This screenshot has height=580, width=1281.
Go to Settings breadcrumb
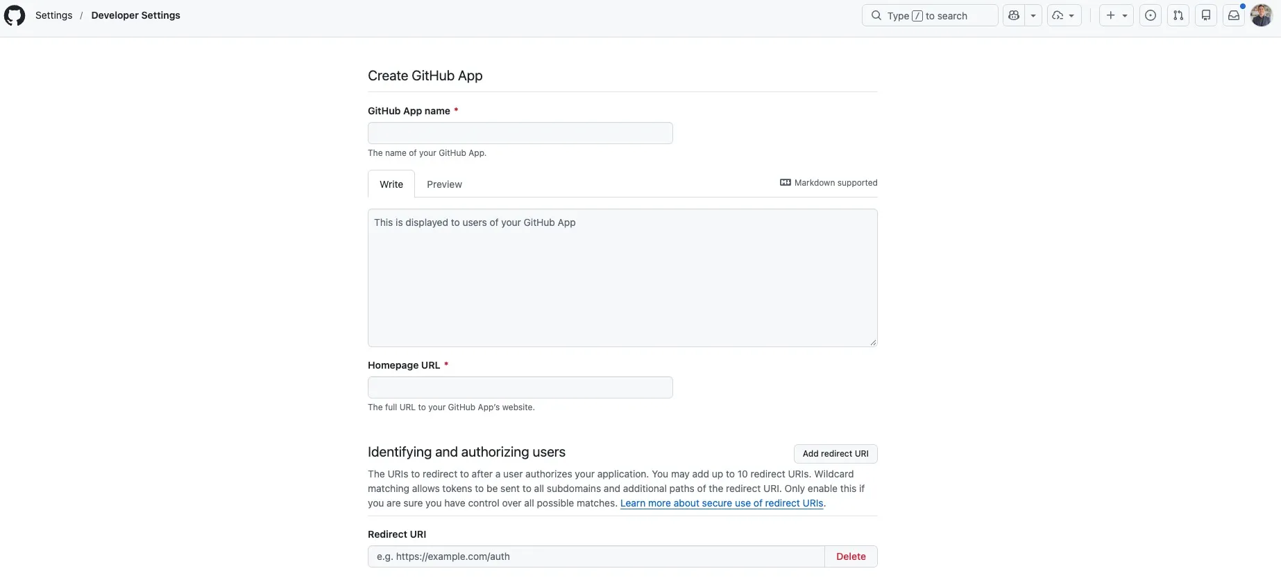[x=54, y=15]
